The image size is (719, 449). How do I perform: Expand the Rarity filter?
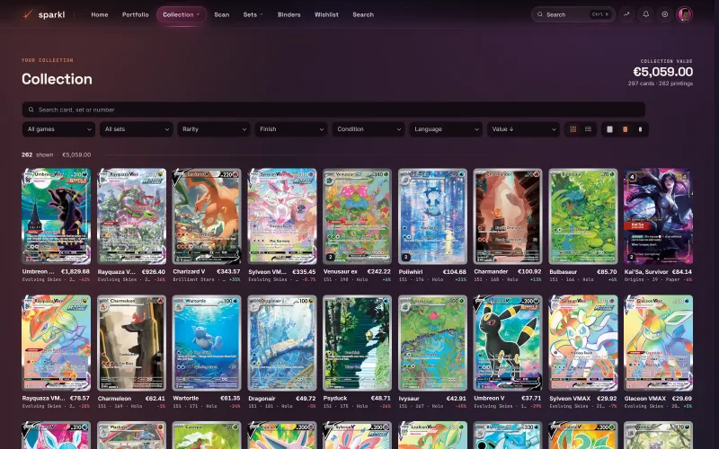click(214, 129)
